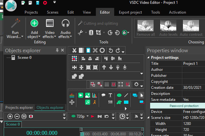Open the 720p preview quality dropdown
Image resolution: width=205 pixels, height=136 pixels.
88,116
